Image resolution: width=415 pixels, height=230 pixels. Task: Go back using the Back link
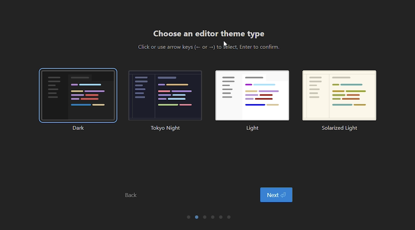[x=131, y=195]
